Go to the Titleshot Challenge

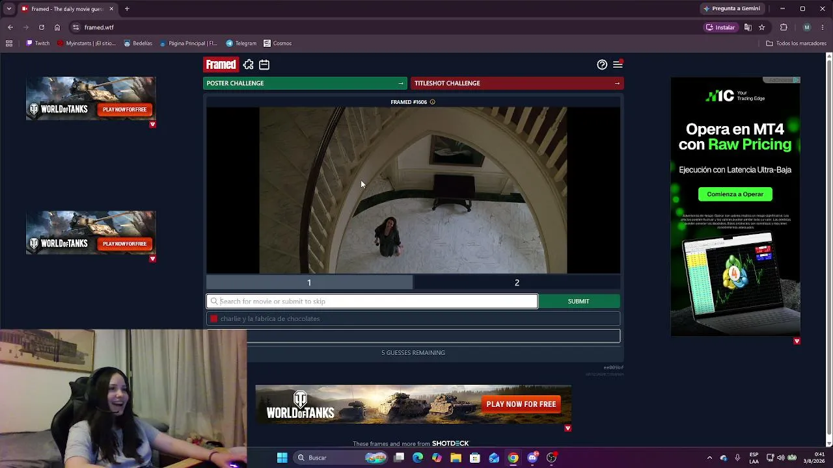click(x=517, y=83)
